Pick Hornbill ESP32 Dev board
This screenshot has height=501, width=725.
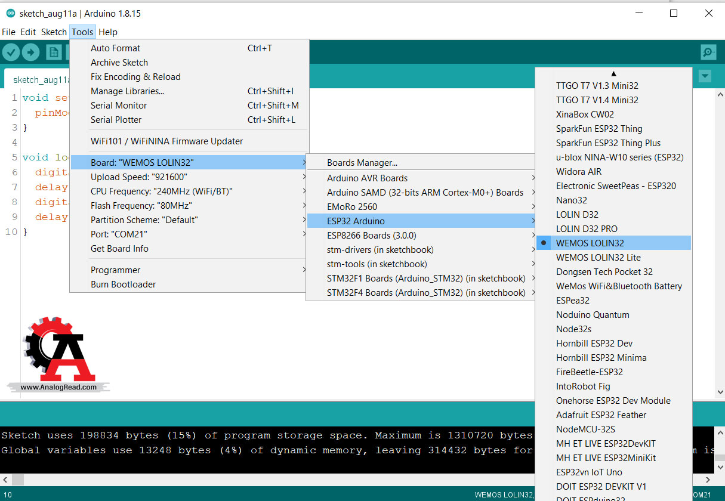(x=613, y=344)
